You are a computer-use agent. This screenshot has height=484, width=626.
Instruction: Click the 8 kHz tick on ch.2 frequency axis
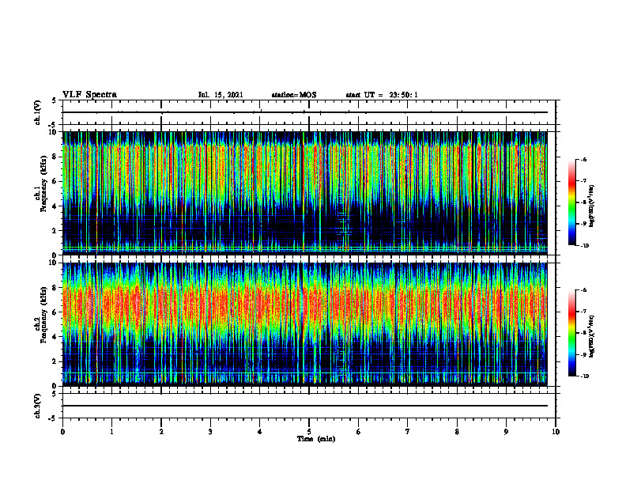55,288
